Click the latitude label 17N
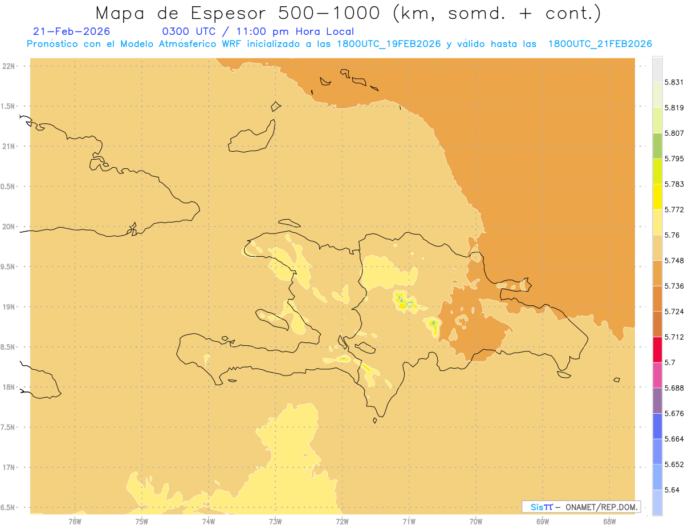 coord(8,467)
